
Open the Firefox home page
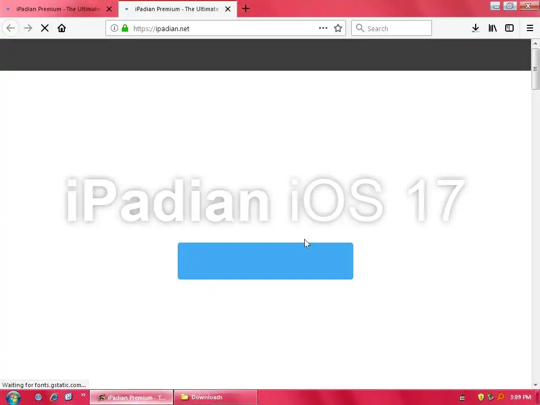(62, 28)
